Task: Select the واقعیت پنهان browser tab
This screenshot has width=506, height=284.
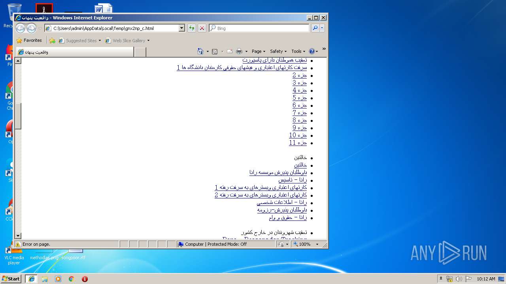Action: (75, 52)
